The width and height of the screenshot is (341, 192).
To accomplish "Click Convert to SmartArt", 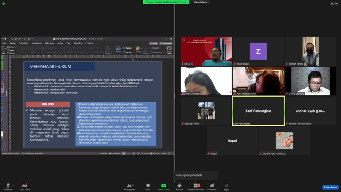I will (x=108, y=50).
